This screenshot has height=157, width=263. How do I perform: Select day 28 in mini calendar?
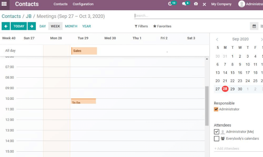(x=225, y=89)
